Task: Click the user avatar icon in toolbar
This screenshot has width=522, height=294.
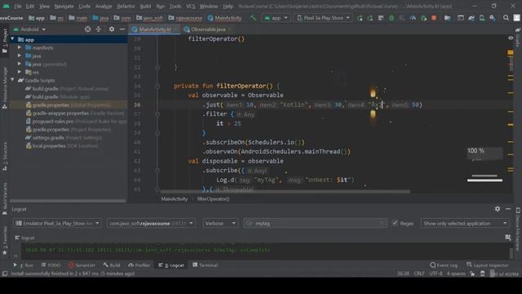Action: (x=516, y=18)
